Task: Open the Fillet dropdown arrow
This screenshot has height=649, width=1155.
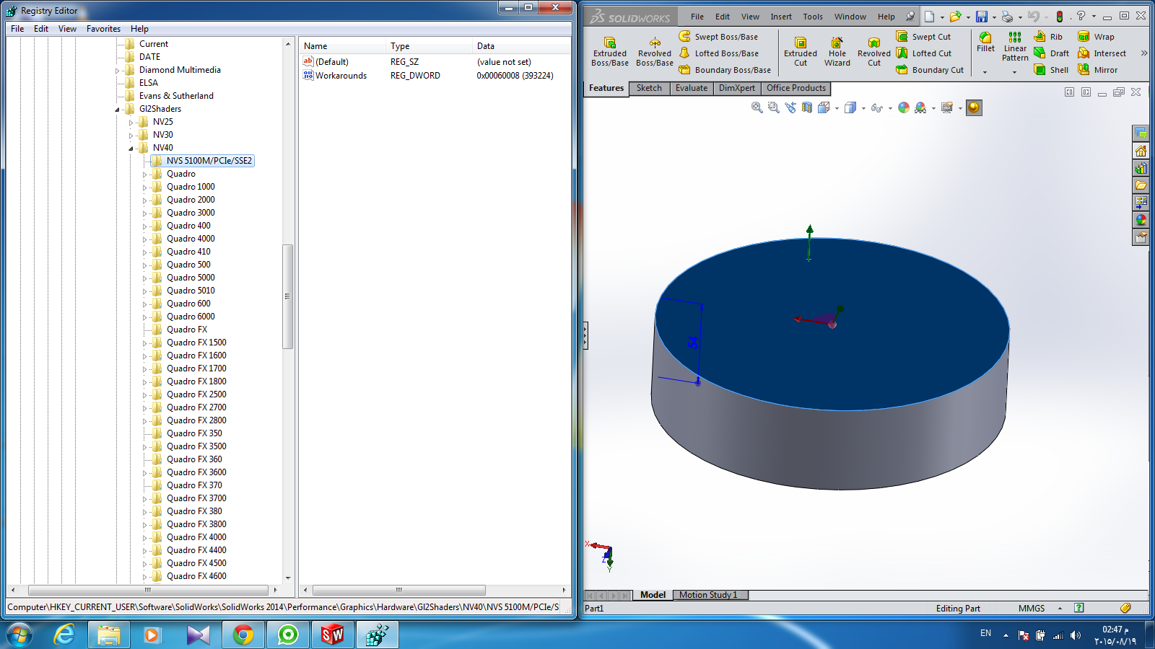Action: click(985, 72)
